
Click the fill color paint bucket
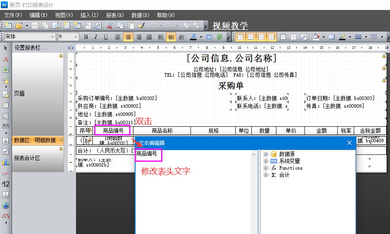(x=316, y=37)
